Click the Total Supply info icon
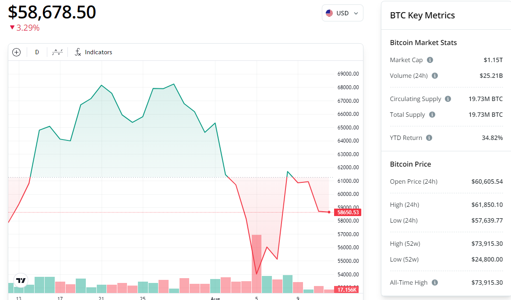The width and height of the screenshot is (511, 300). 432,115
